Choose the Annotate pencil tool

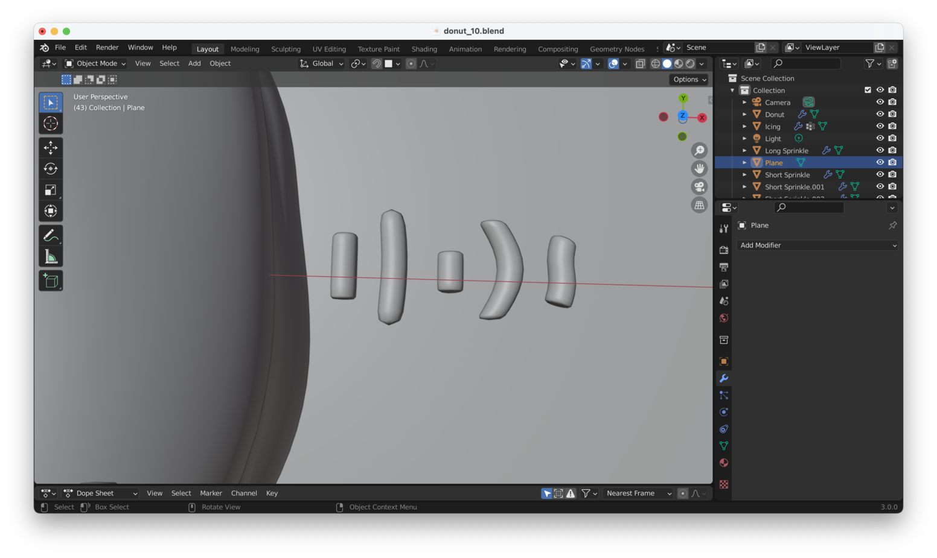51,235
